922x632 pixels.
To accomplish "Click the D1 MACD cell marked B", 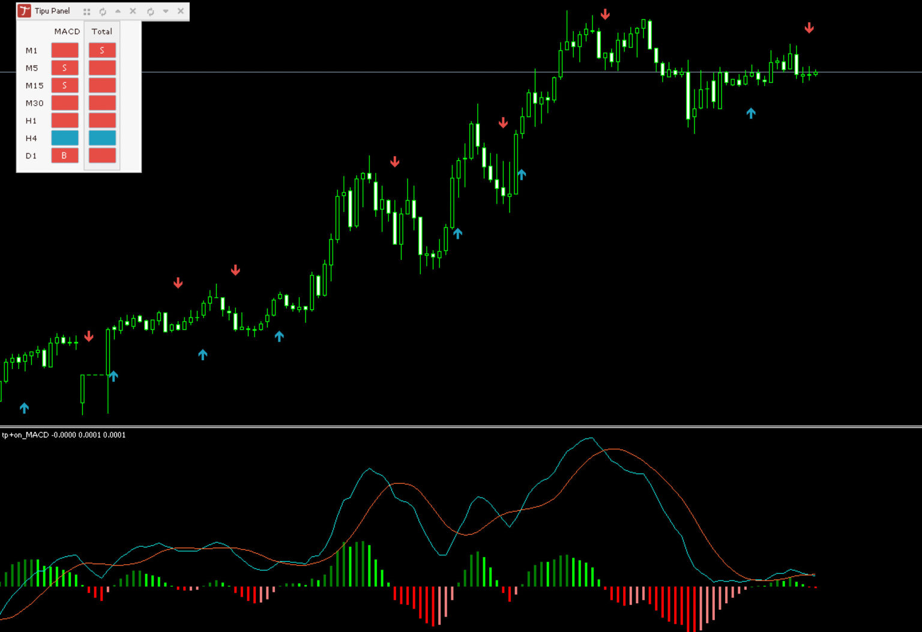I will [65, 155].
